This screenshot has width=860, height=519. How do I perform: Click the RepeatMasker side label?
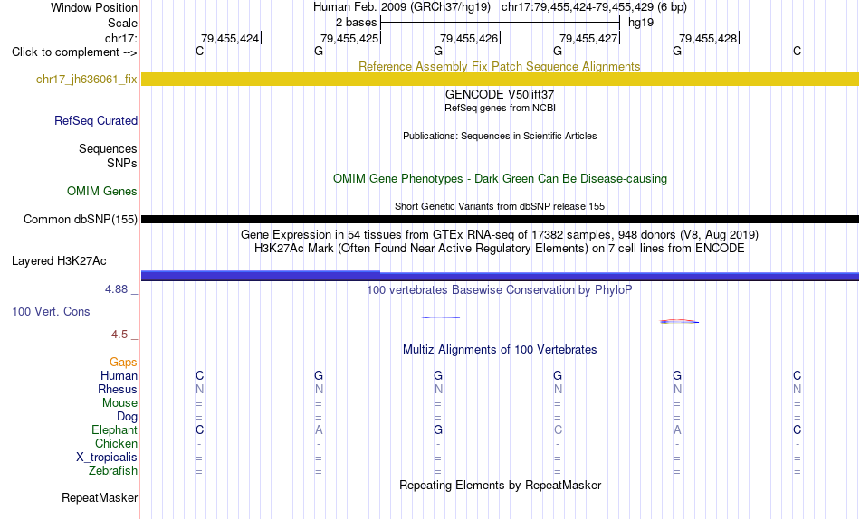tap(100, 497)
